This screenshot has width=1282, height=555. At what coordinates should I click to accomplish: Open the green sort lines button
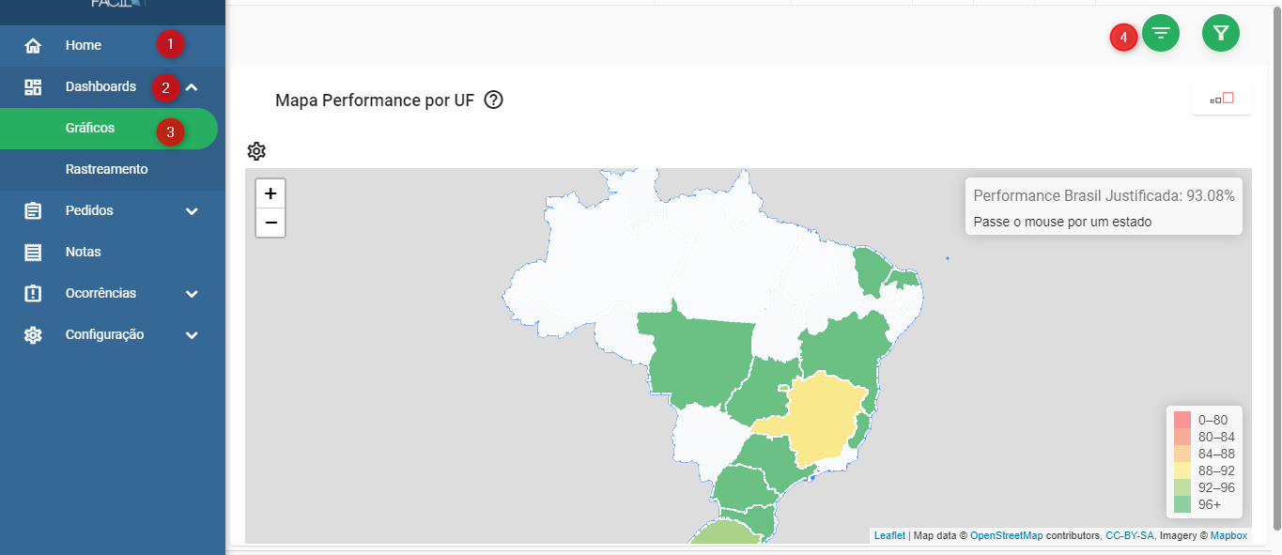point(1161,33)
